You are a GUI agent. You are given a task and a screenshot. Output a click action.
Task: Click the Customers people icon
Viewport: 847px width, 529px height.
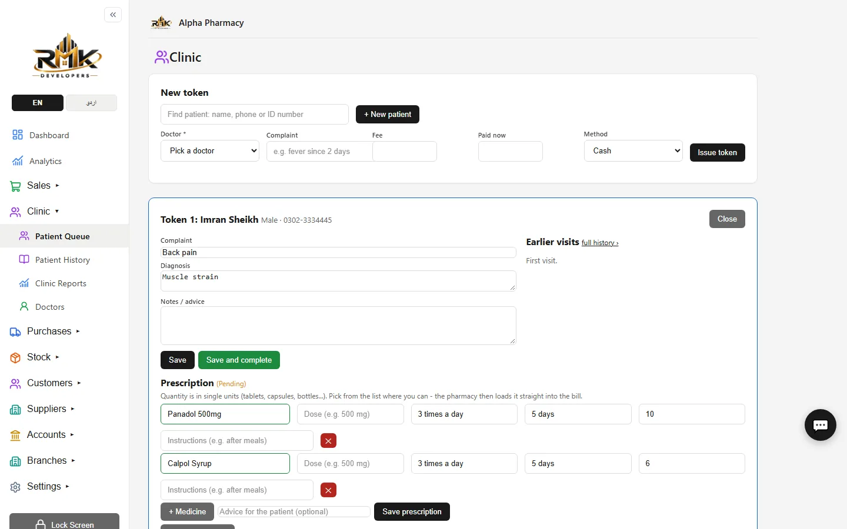tap(15, 384)
